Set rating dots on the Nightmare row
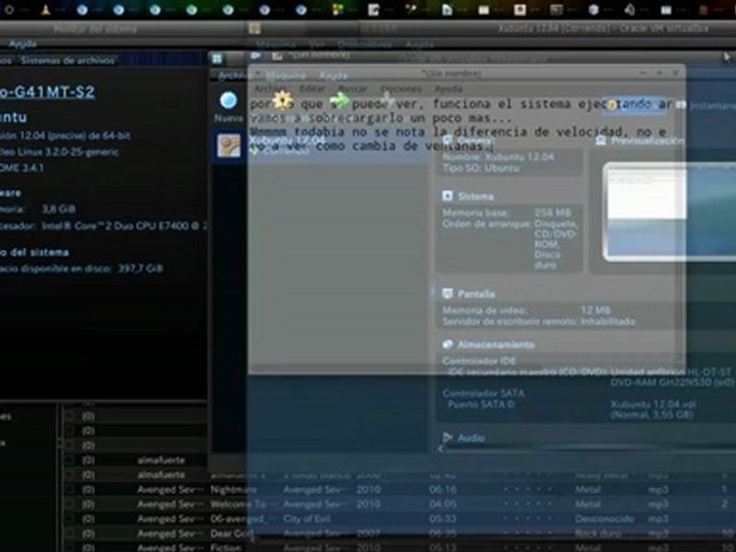The height and width of the screenshot is (552, 736). [x=528, y=490]
